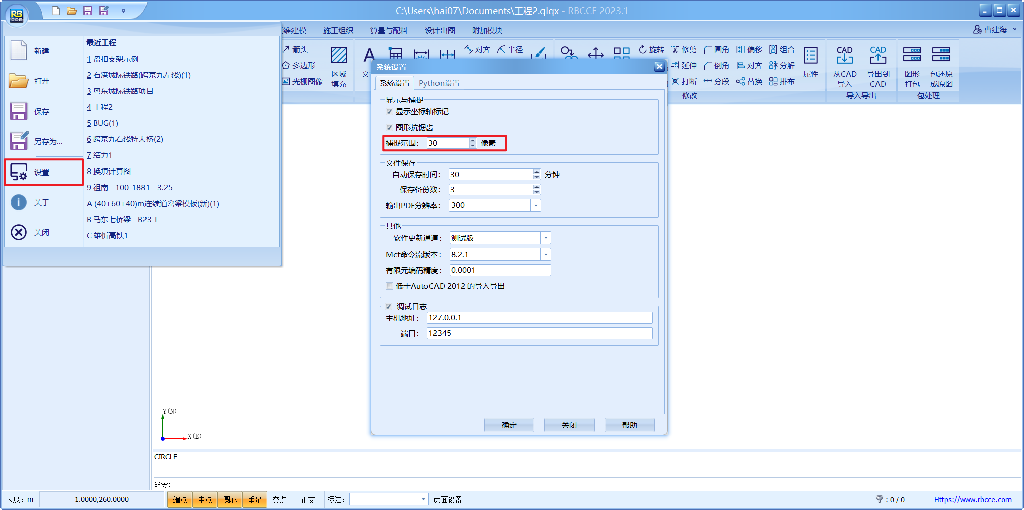Uncheck 显示坐标轴标记 checkbox

389,112
